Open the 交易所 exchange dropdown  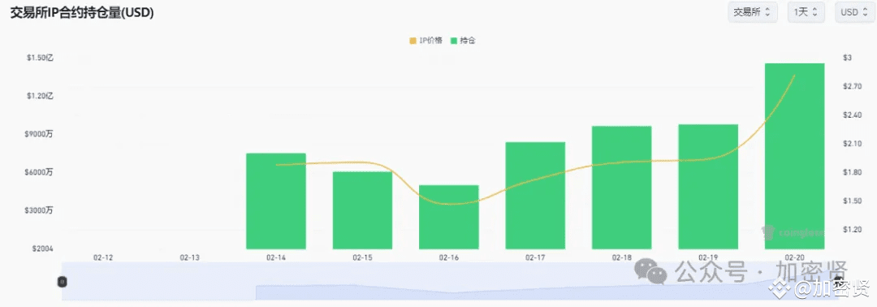click(x=752, y=12)
